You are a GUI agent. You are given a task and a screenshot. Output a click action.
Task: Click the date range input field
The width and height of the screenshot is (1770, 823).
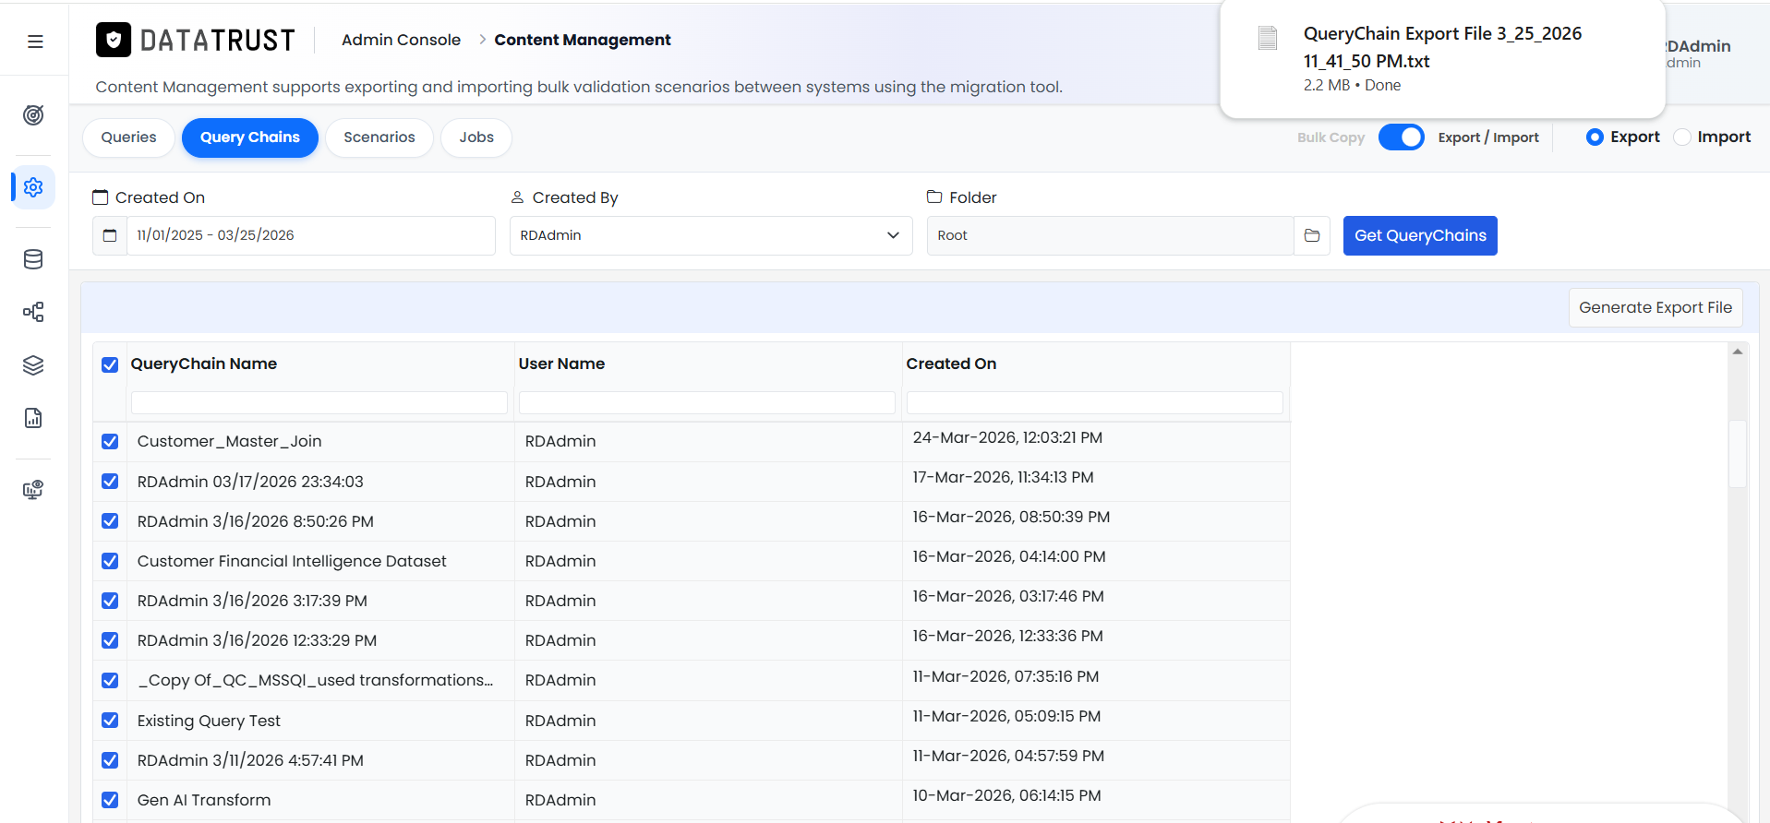click(x=310, y=235)
